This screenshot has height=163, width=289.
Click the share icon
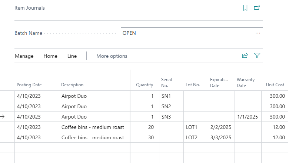pyautogui.click(x=245, y=56)
